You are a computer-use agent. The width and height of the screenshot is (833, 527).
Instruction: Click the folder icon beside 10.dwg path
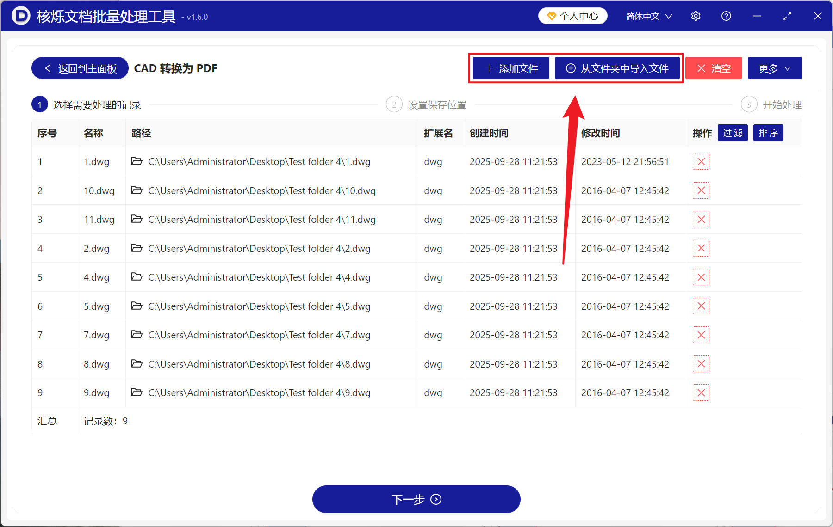137,190
